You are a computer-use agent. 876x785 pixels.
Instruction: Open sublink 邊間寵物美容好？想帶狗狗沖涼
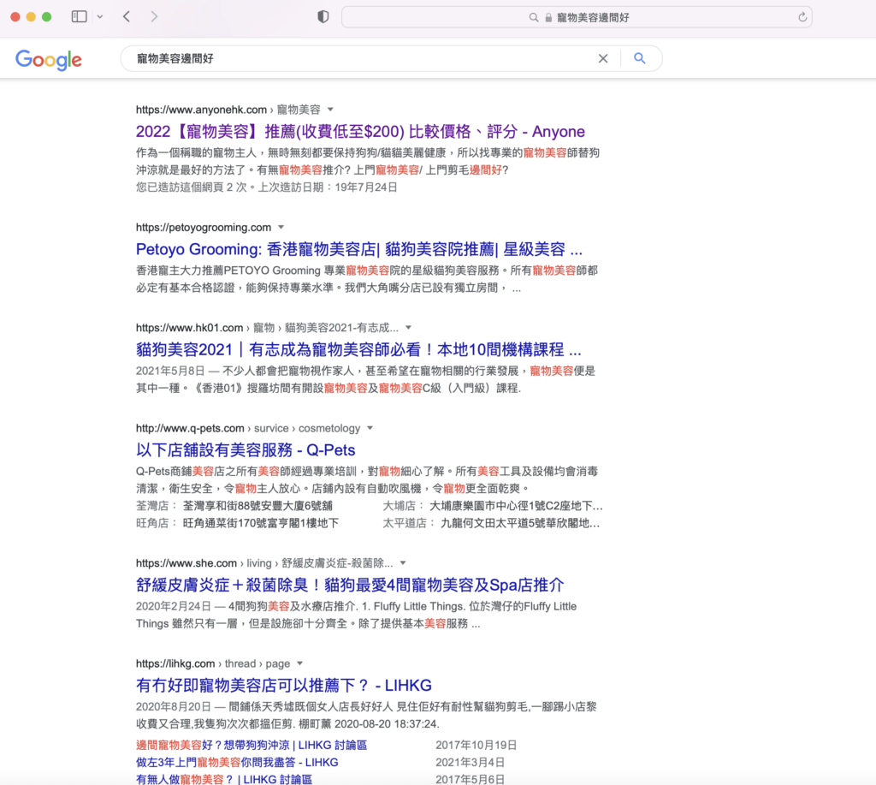[252, 746]
